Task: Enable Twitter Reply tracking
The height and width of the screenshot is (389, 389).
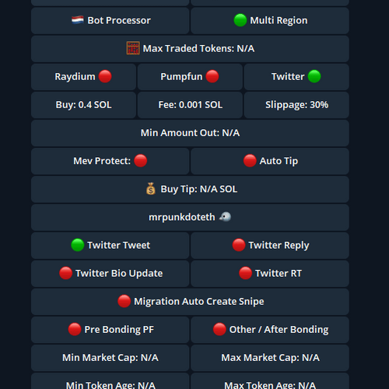Action: coord(270,245)
